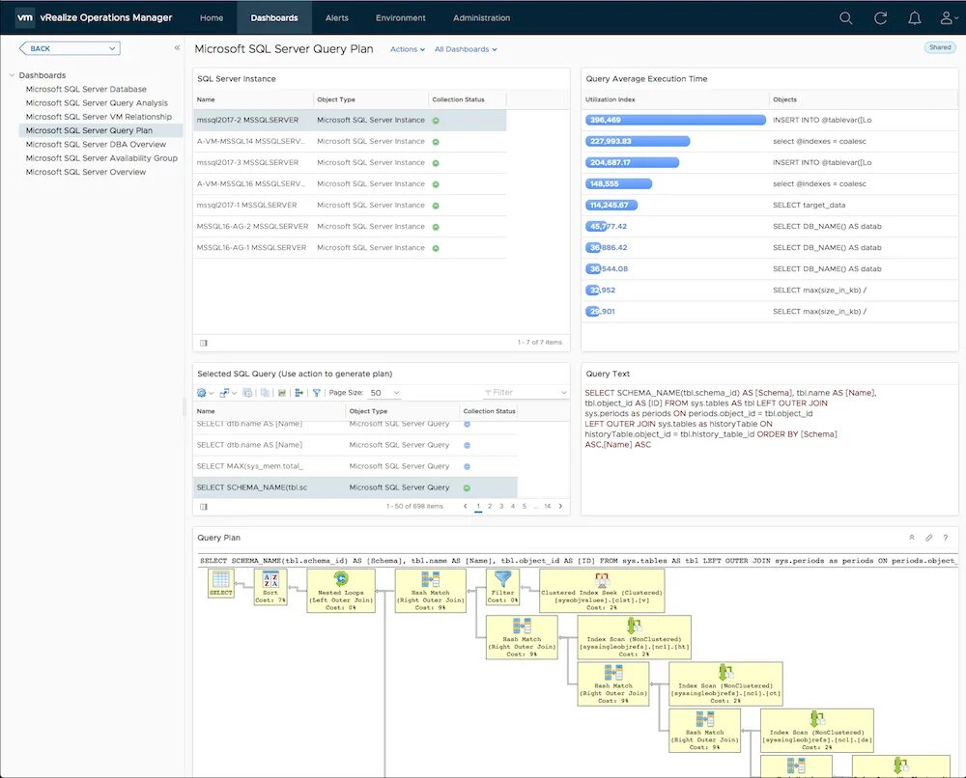966x778 pixels.
Task: Select the mssql2017-1 MSSQLSERVER row
Action: click(x=350, y=205)
